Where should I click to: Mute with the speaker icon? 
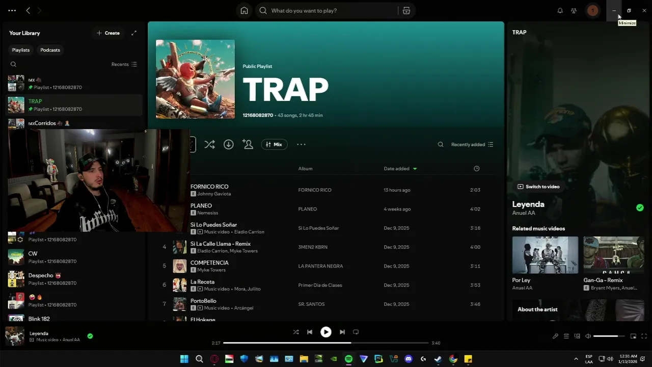[x=588, y=336]
